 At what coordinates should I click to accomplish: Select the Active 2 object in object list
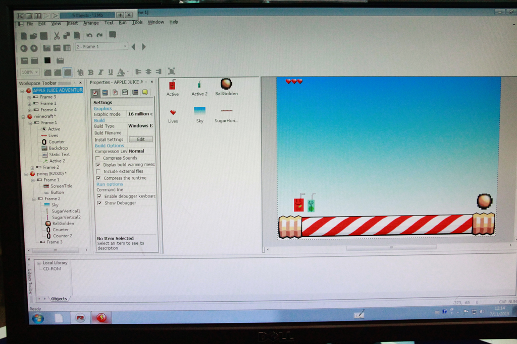199,88
